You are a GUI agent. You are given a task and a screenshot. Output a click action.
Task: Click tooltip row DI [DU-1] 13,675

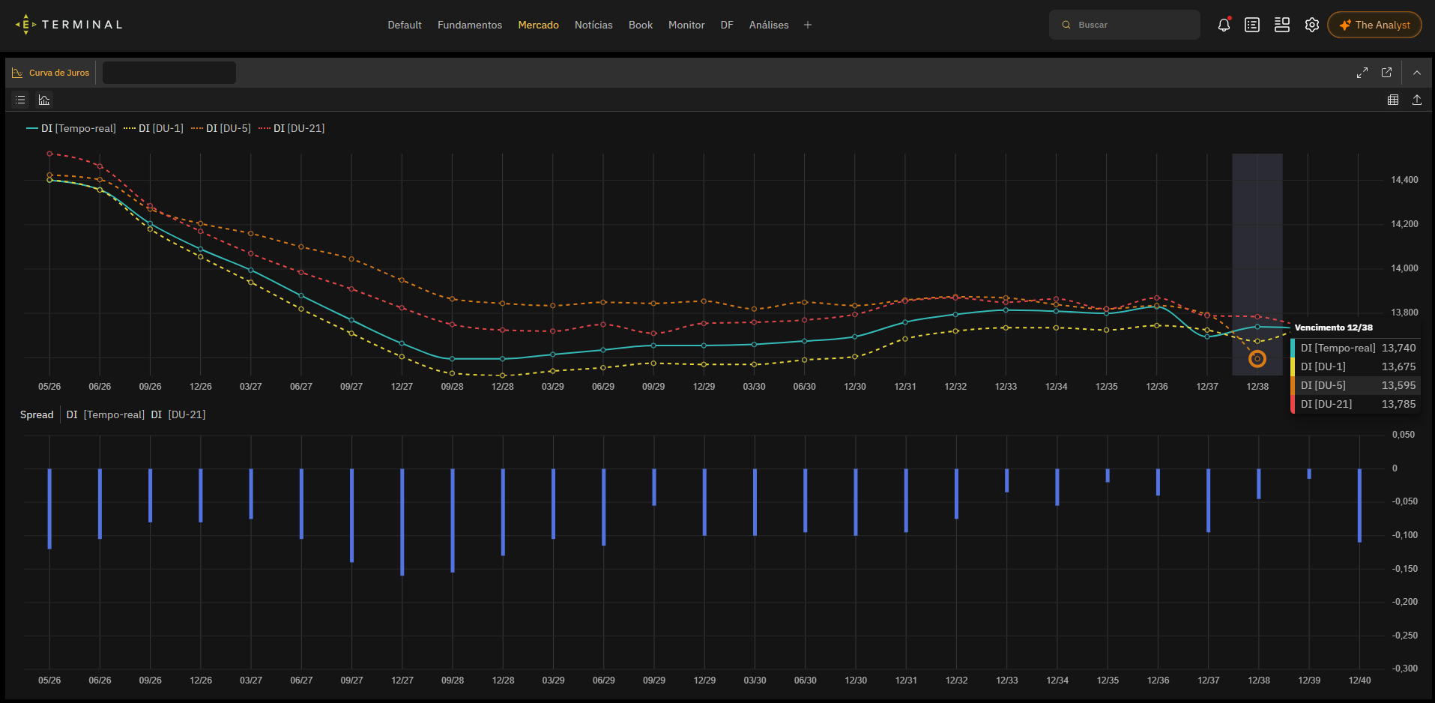[x=1356, y=366]
